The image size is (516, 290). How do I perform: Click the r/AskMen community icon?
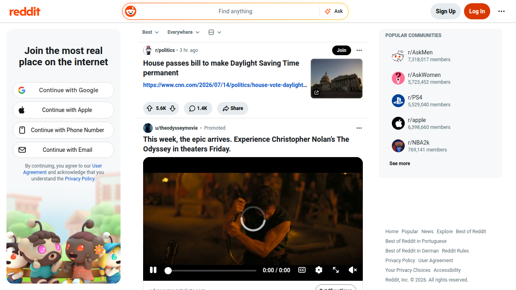[398, 56]
